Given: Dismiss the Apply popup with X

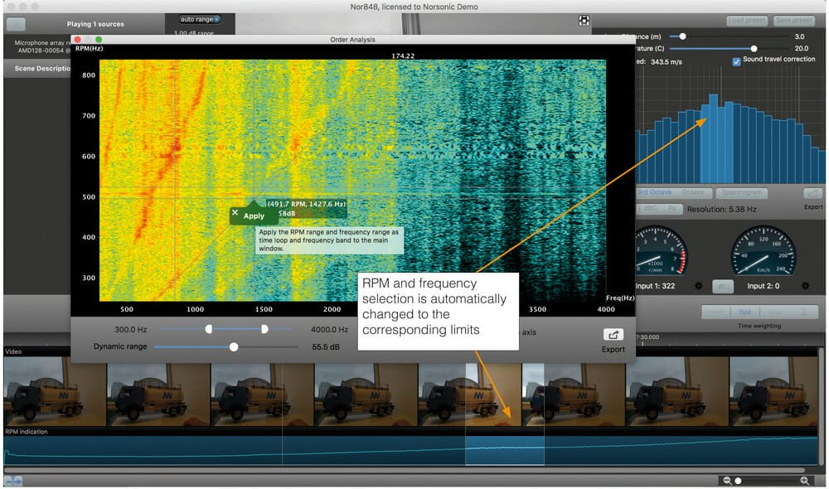Looking at the screenshot, I should click(235, 213).
